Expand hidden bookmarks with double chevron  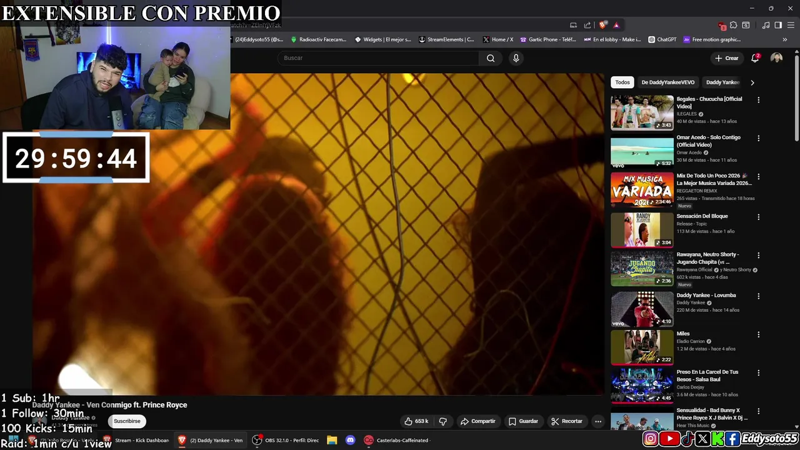coord(785,39)
